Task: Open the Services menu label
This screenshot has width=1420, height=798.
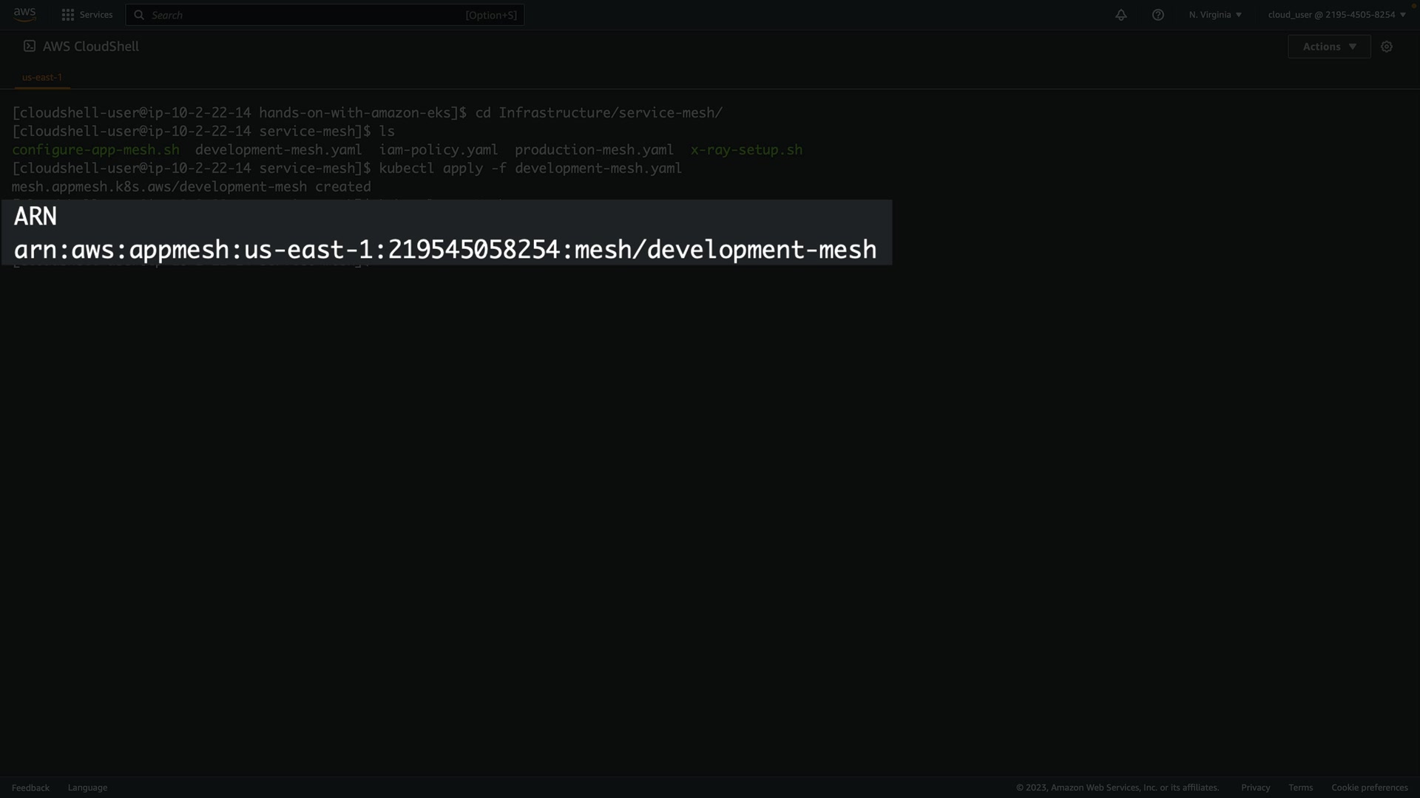Action: click(96, 15)
